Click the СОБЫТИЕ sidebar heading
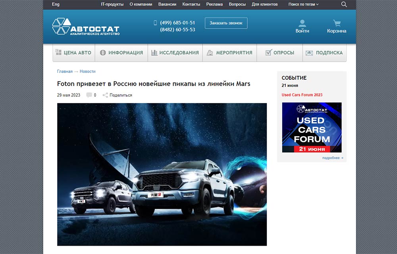397x254 pixels. coord(294,78)
